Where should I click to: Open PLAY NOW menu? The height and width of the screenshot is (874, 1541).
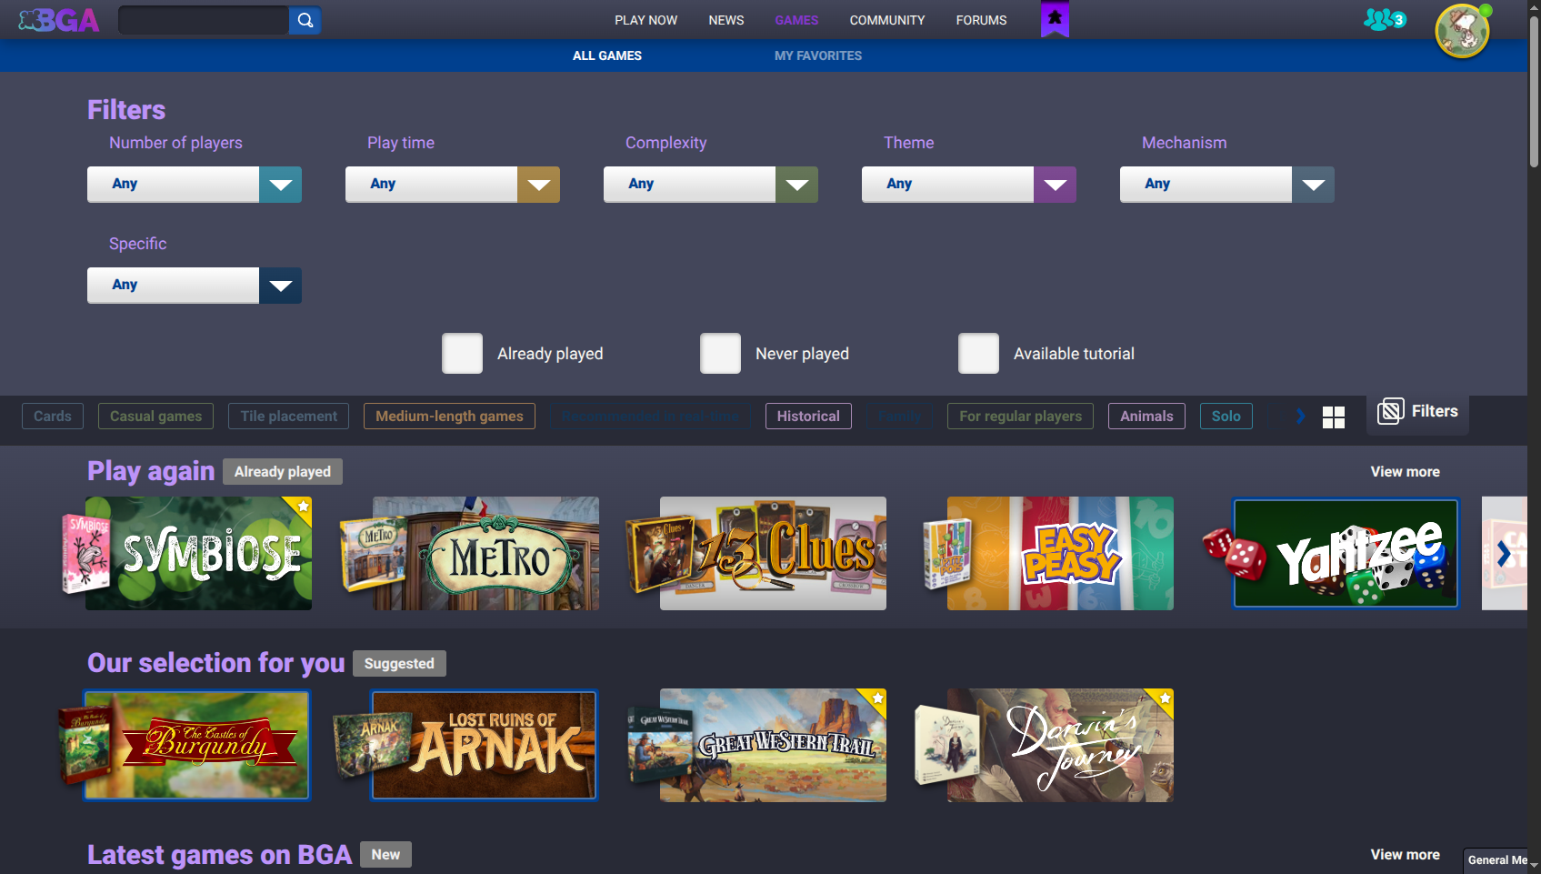point(645,20)
